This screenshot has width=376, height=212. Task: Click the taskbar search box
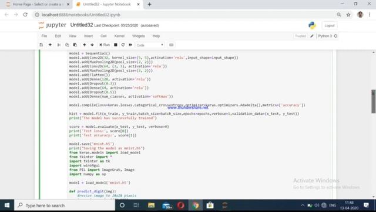click(65, 206)
